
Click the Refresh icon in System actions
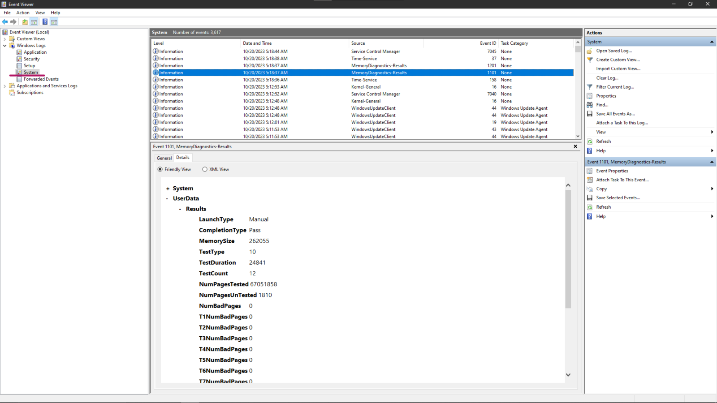(x=590, y=141)
